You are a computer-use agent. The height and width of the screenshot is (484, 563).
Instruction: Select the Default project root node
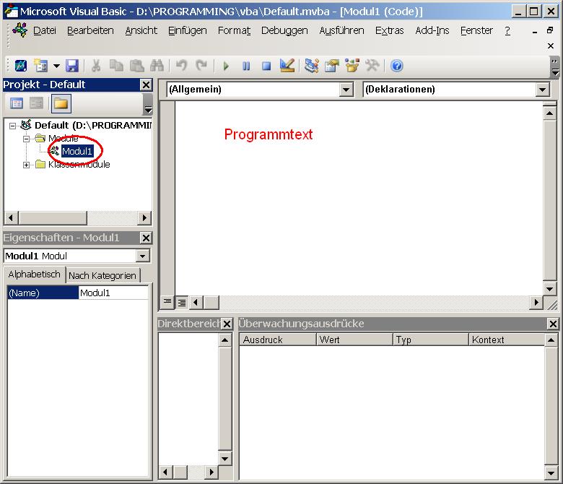pos(92,126)
